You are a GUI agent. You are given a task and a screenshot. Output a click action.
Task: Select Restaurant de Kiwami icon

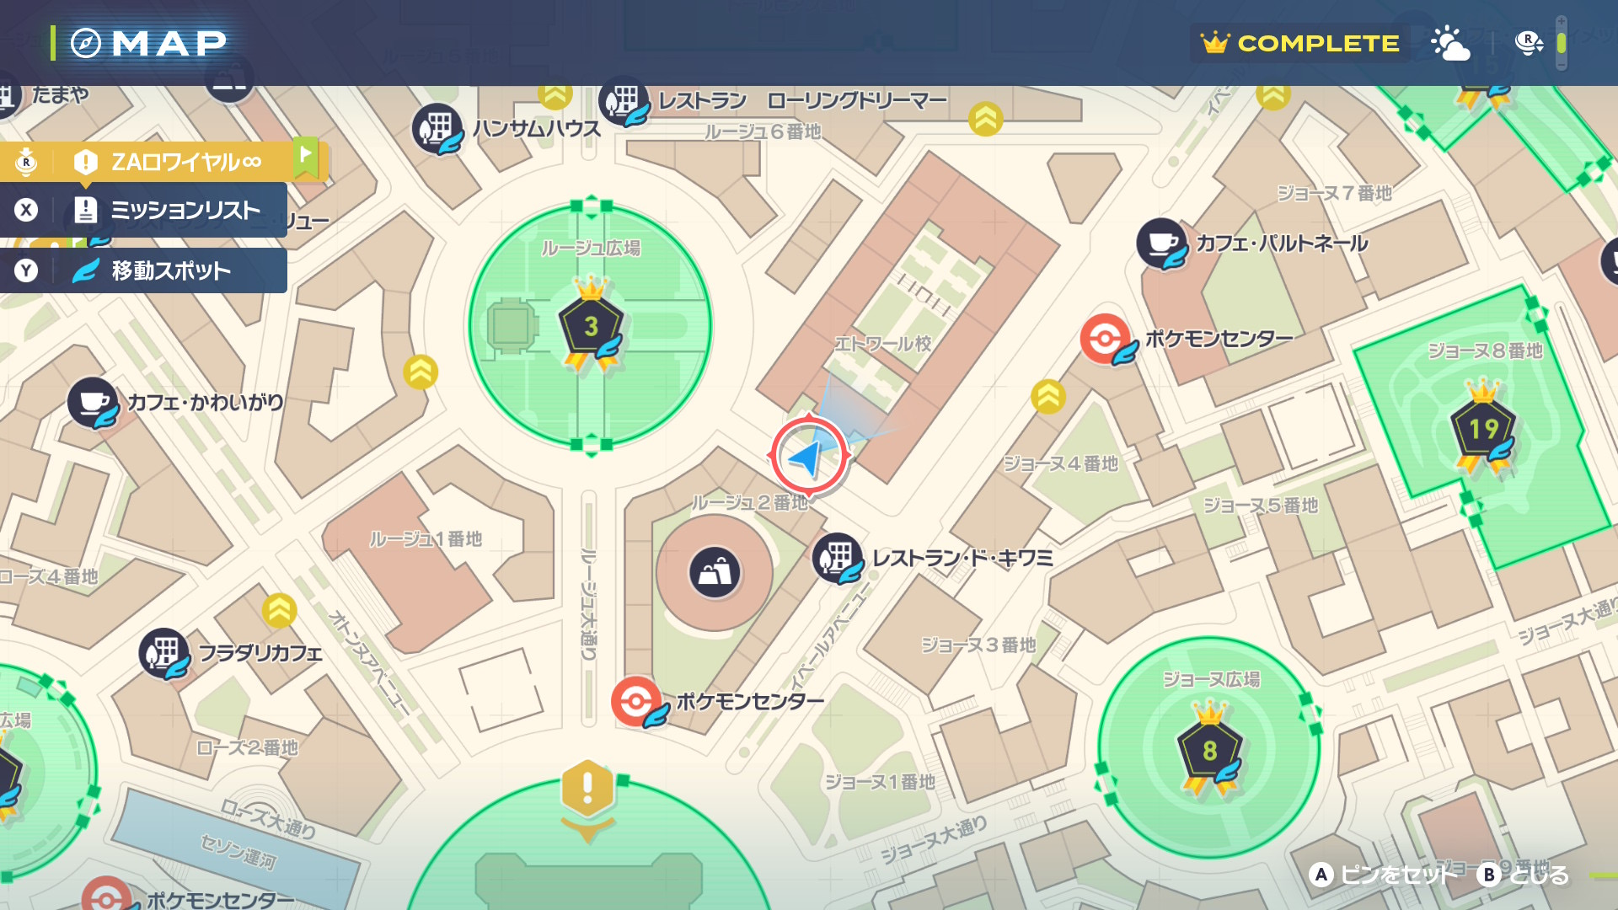(x=837, y=558)
